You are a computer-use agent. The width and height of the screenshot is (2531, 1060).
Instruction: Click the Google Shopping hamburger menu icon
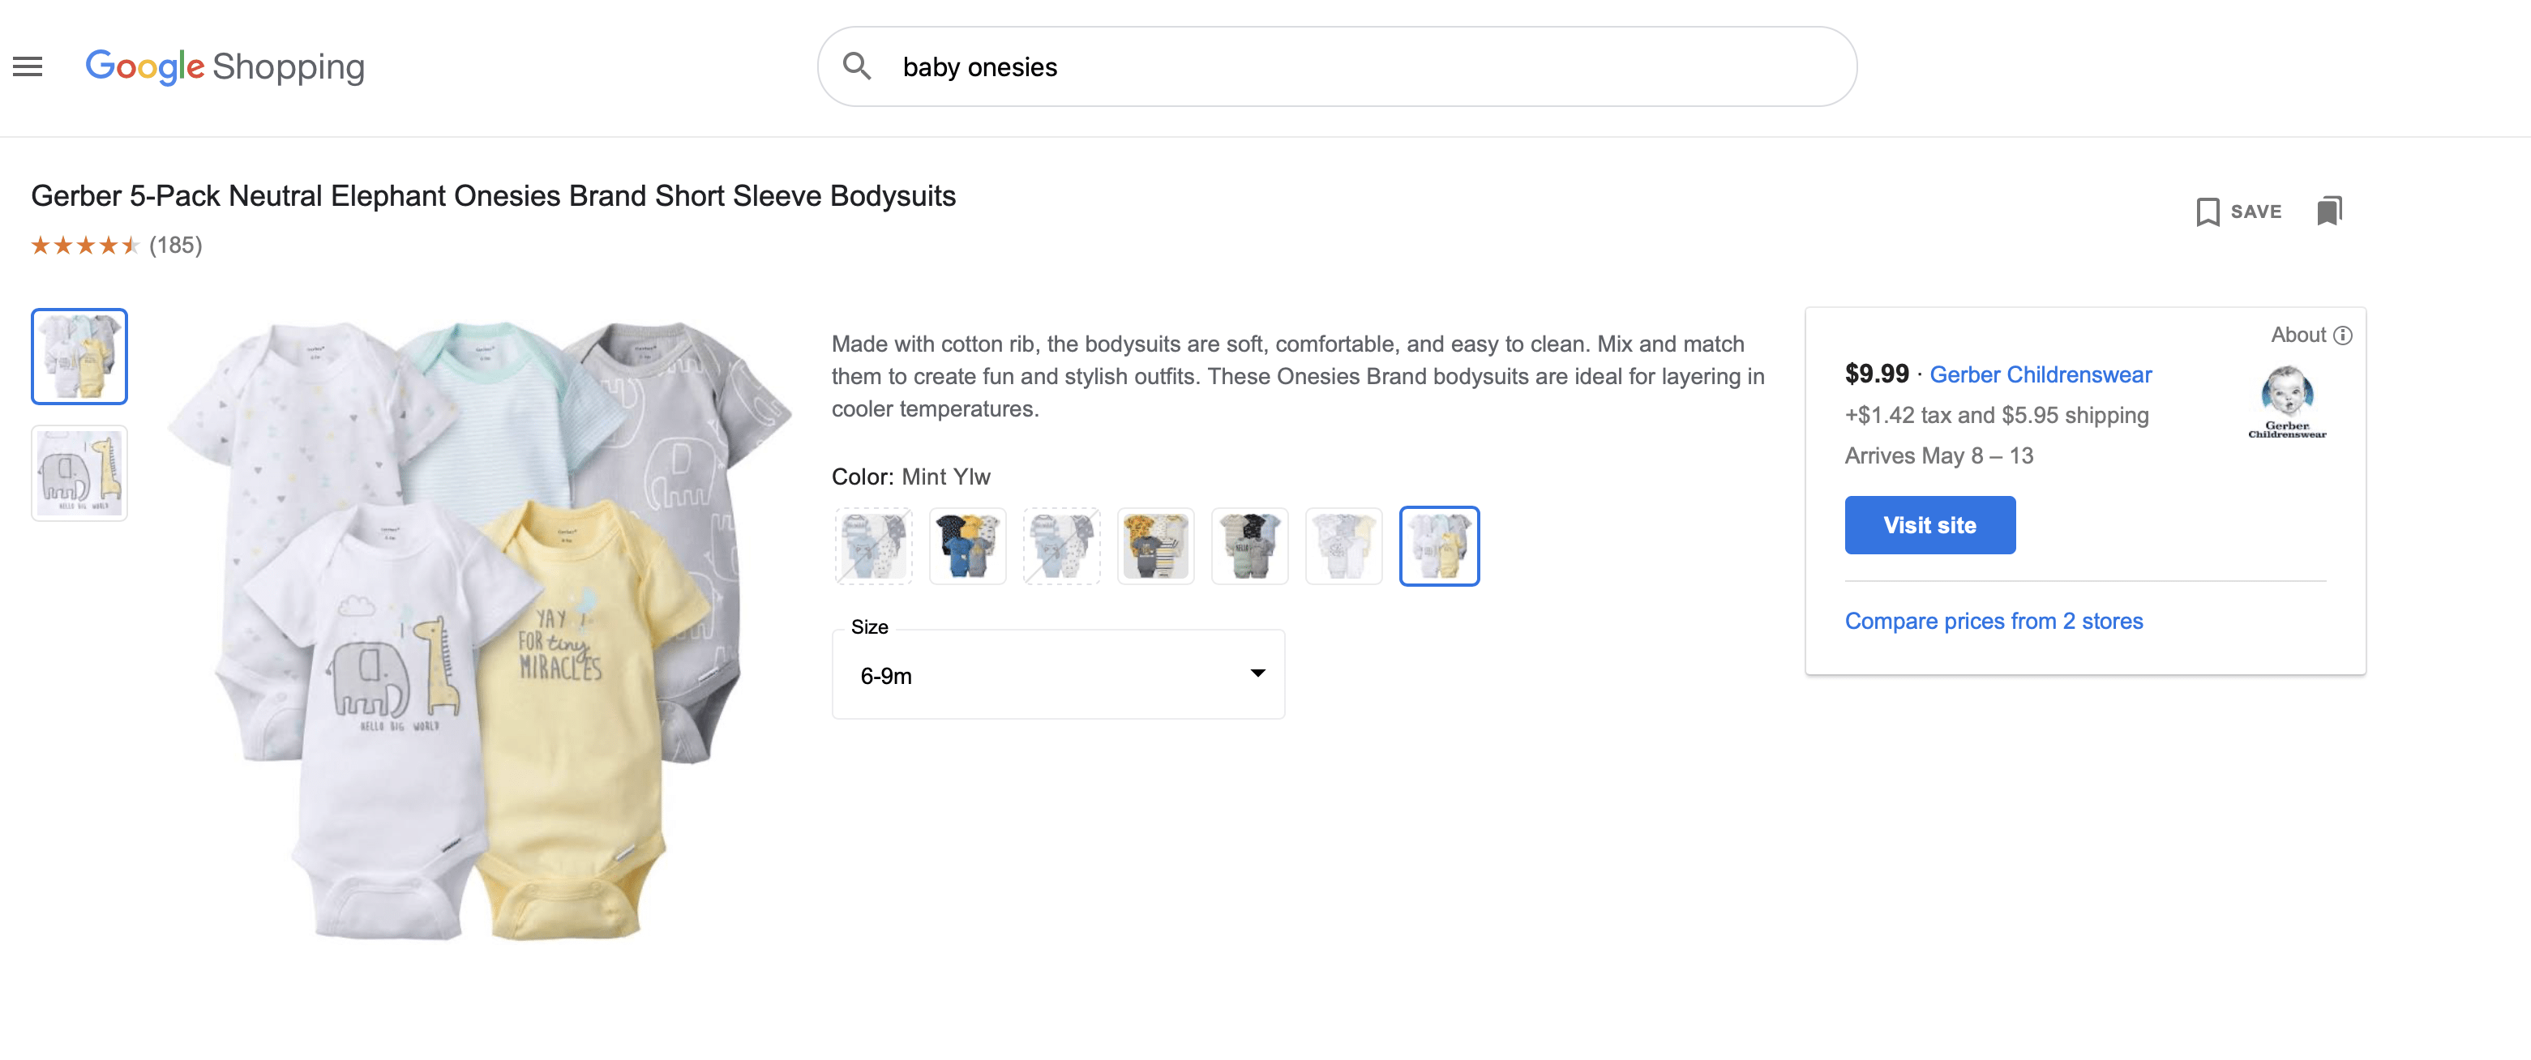(x=29, y=65)
